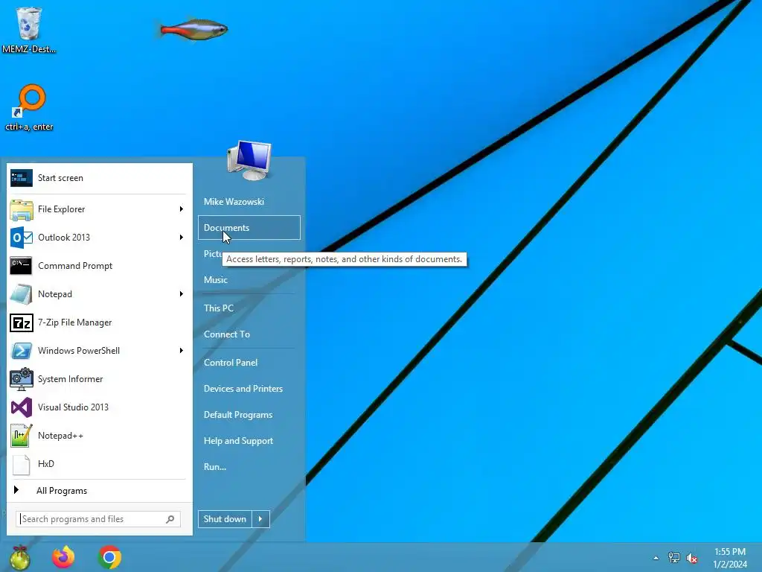The height and width of the screenshot is (572, 762).
Task: Expand the Windows PowerShell jump list arrow
Action: tap(182, 351)
